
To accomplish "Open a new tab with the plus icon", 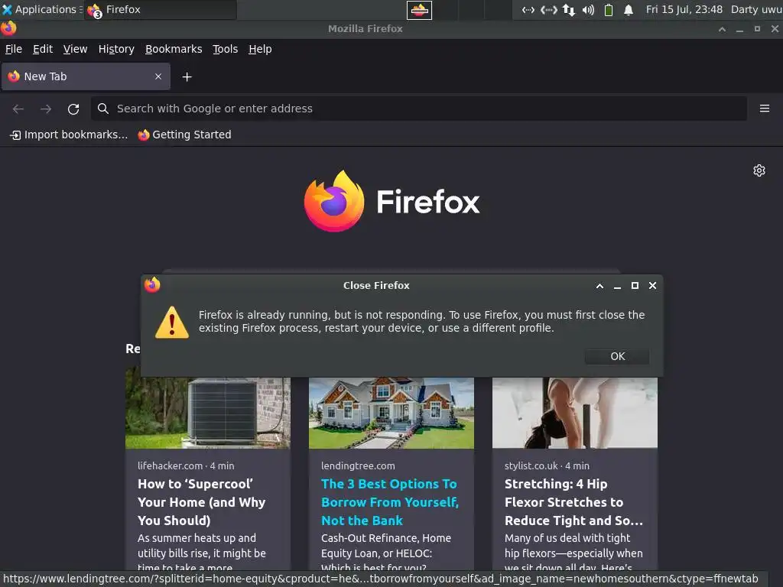I will click(187, 77).
